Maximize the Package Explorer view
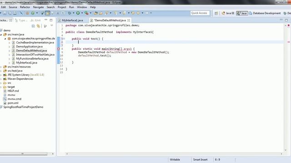Screen dimensions: 291x163 click(51, 20)
